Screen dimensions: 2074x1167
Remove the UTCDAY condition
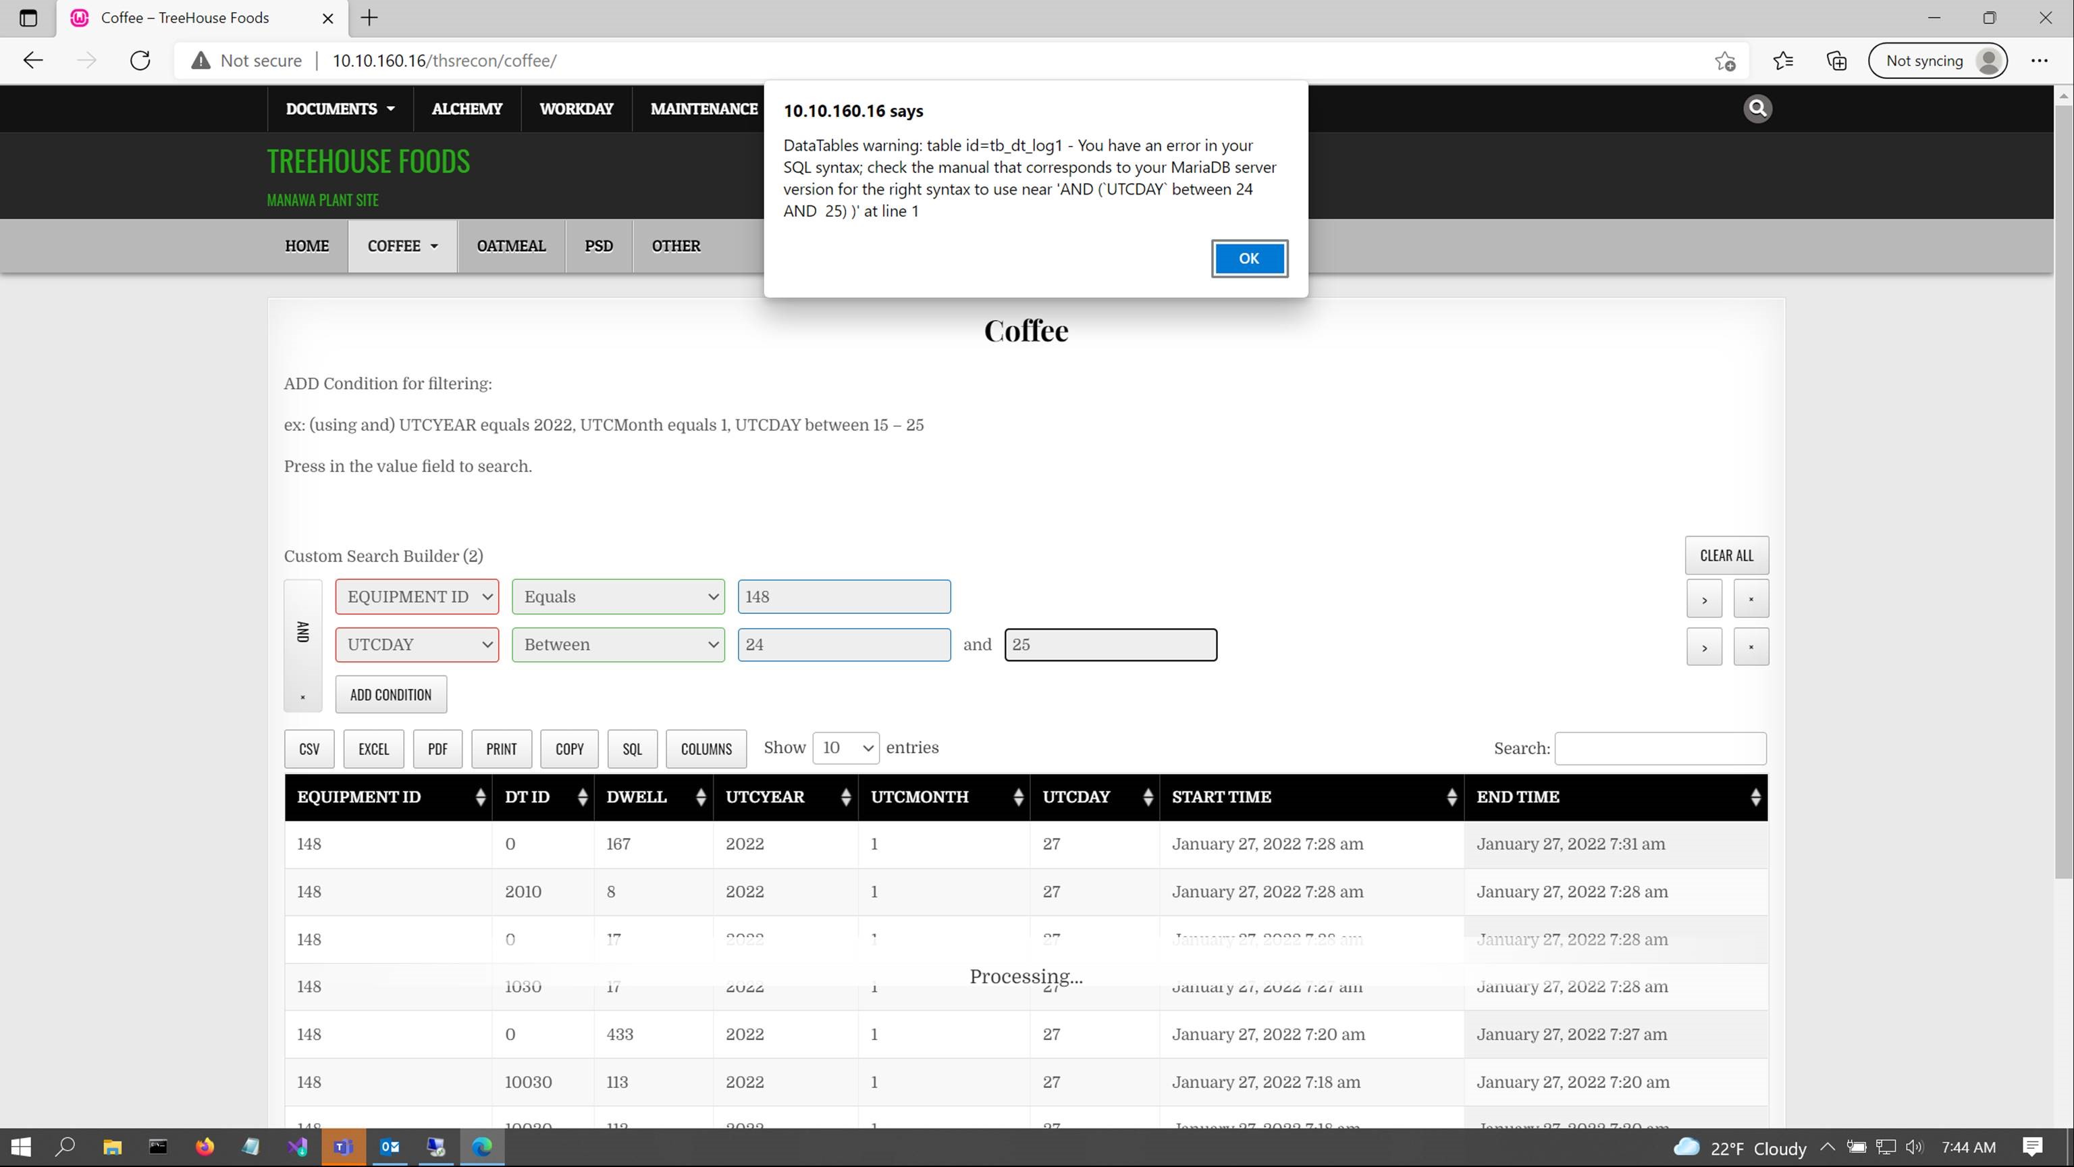click(1751, 647)
